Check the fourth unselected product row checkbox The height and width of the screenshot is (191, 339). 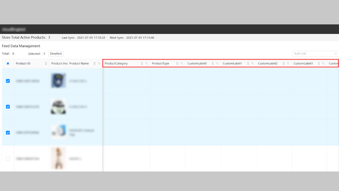pyautogui.click(x=8, y=159)
